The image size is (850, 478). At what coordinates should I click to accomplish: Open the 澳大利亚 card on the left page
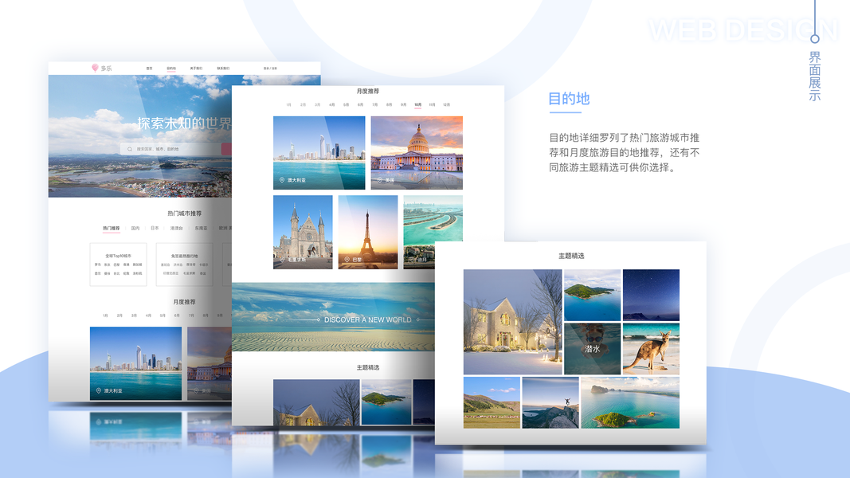pos(135,363)
